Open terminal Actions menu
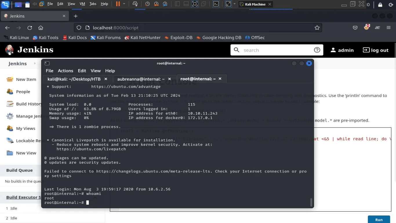Screen dimensions: 396x223 click(66, 71)
